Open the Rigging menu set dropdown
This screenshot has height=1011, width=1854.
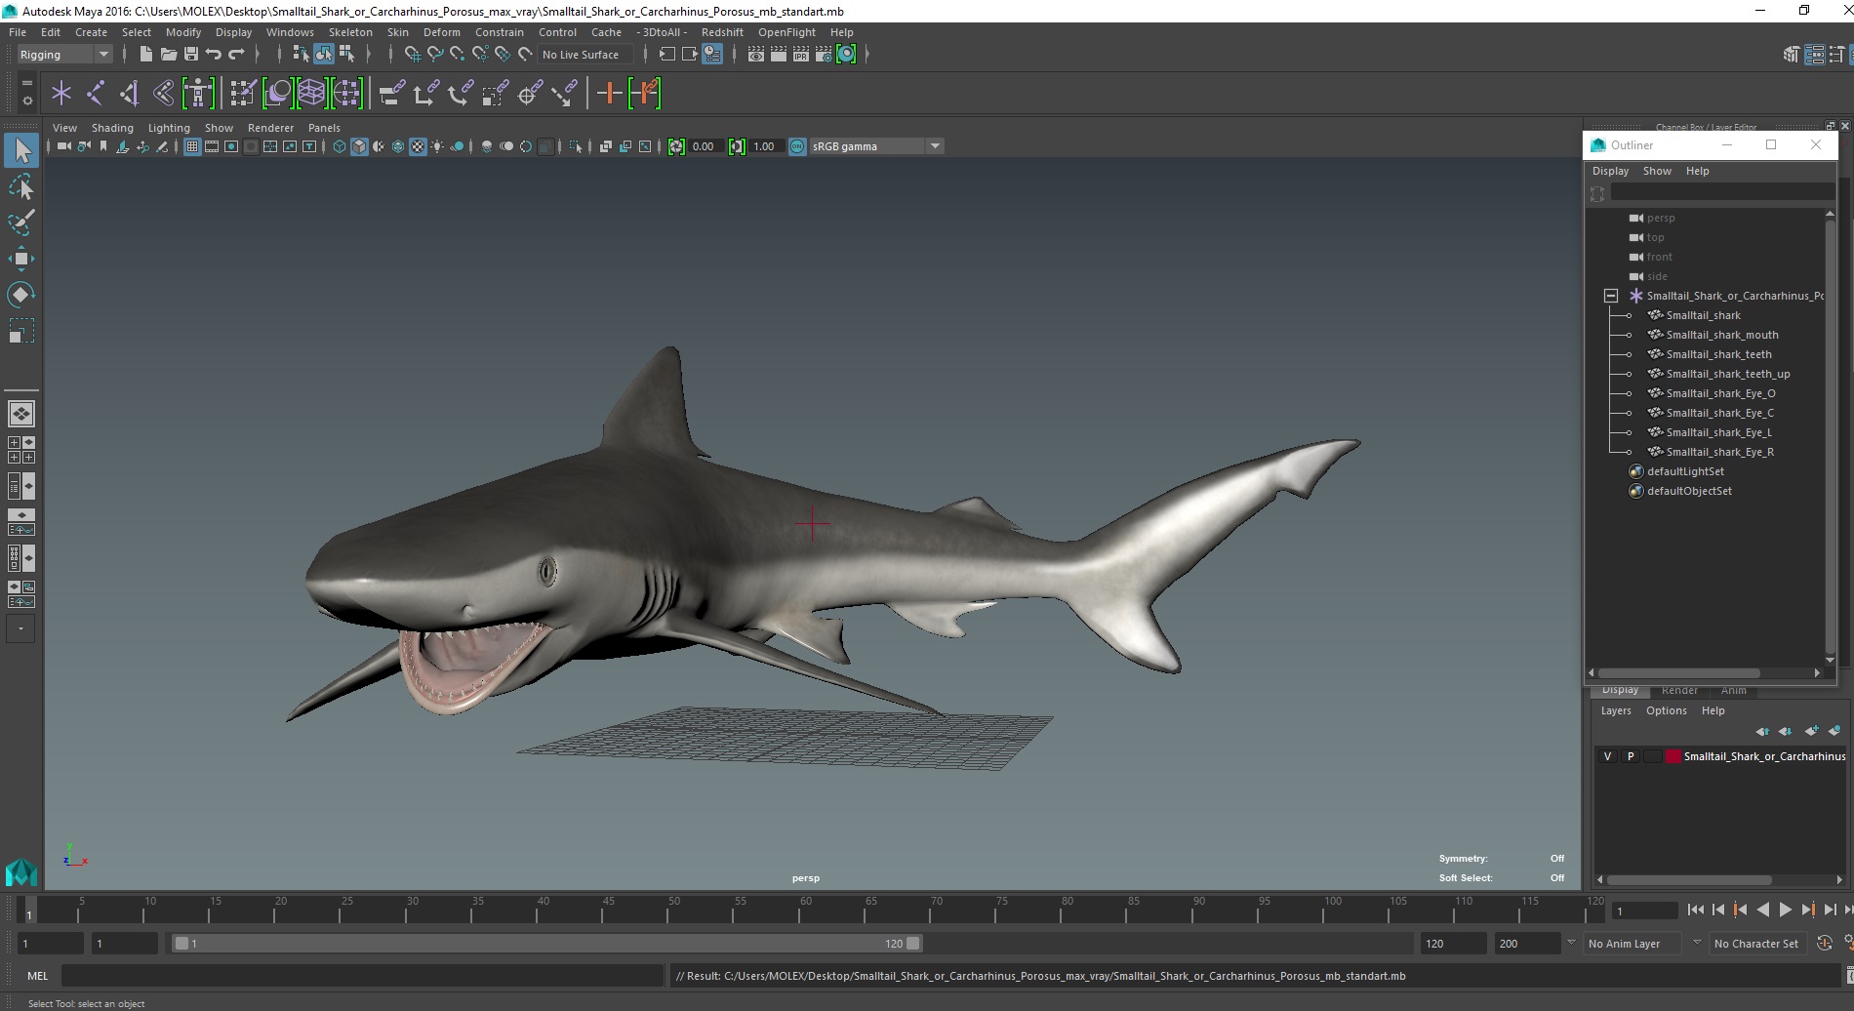point(64,55)
